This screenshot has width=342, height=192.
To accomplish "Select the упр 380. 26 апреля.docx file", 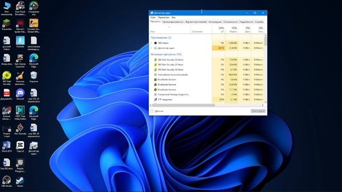I will (34, 130).
